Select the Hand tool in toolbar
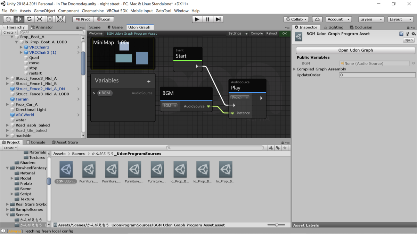 point(8,19)
